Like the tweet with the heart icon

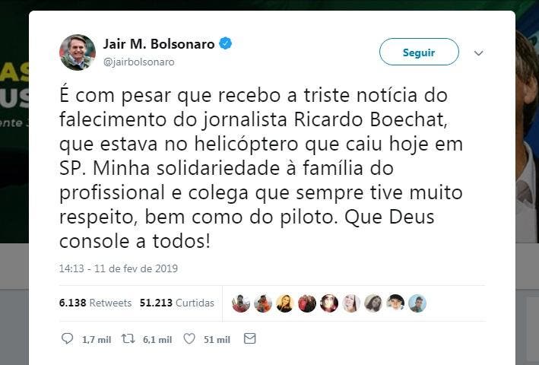coord(189,339)
